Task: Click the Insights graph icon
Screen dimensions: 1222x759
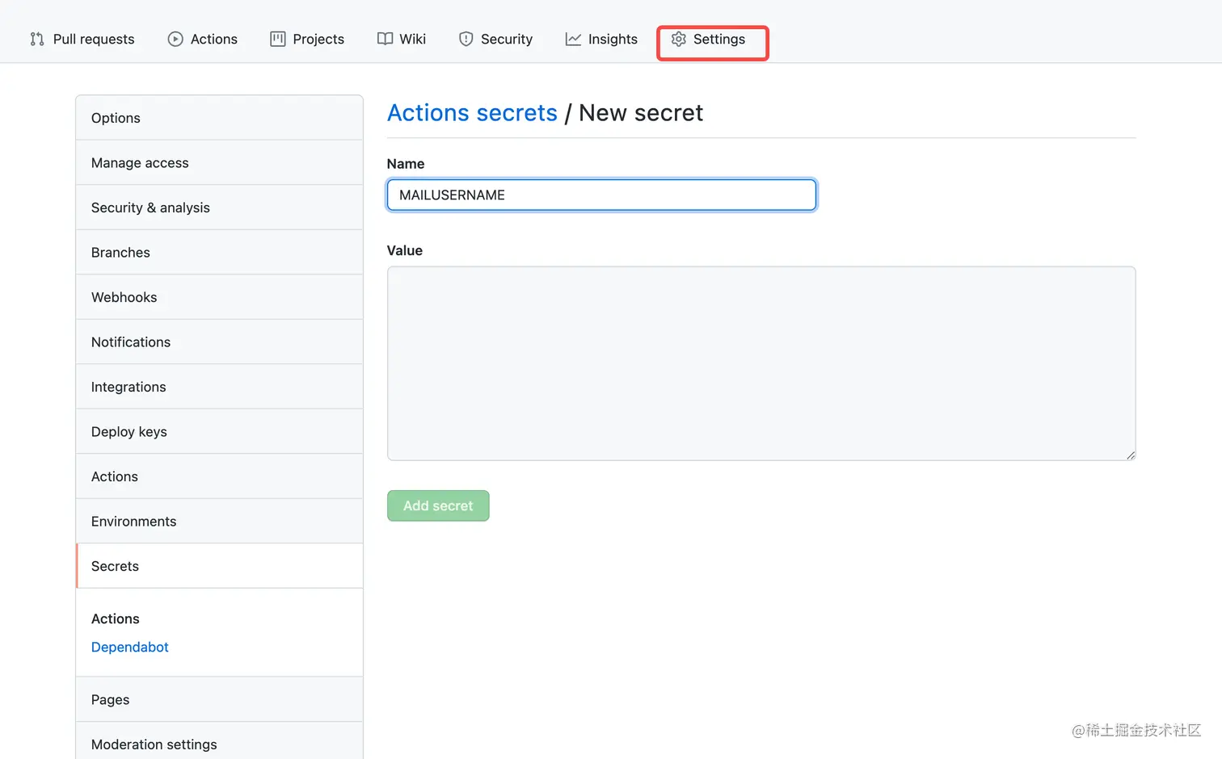Action: click(573, 39)
